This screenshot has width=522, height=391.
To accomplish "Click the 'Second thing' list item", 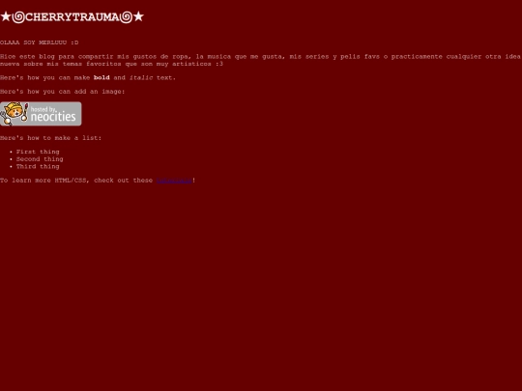I will coord(40,159).
